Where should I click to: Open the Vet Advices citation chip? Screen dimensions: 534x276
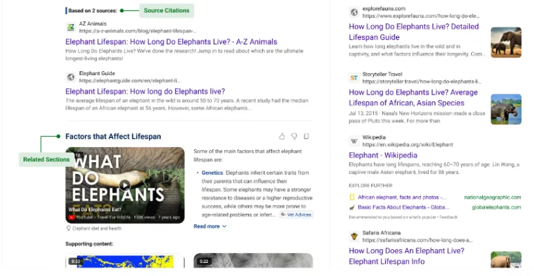295,215
